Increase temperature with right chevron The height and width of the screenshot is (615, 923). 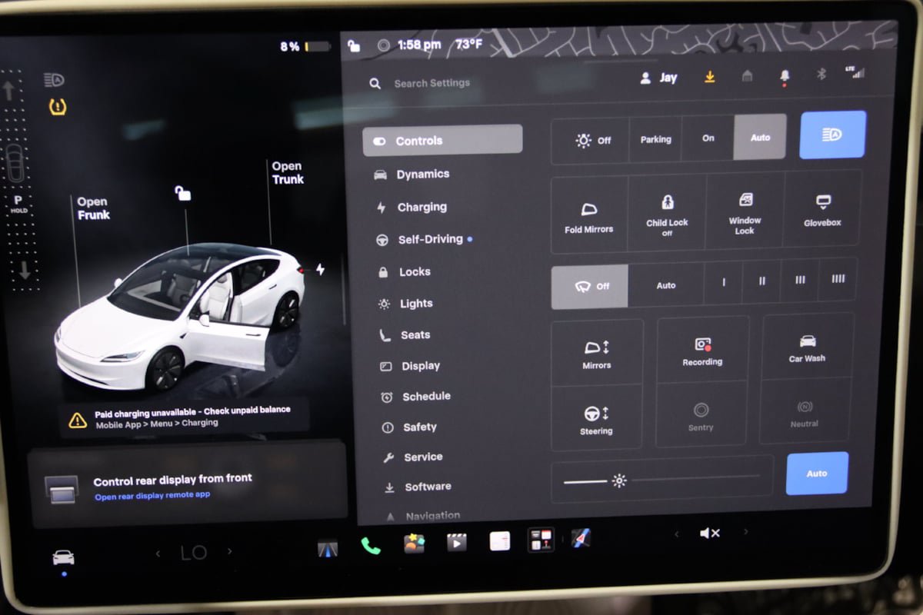[x=229, y=551]
